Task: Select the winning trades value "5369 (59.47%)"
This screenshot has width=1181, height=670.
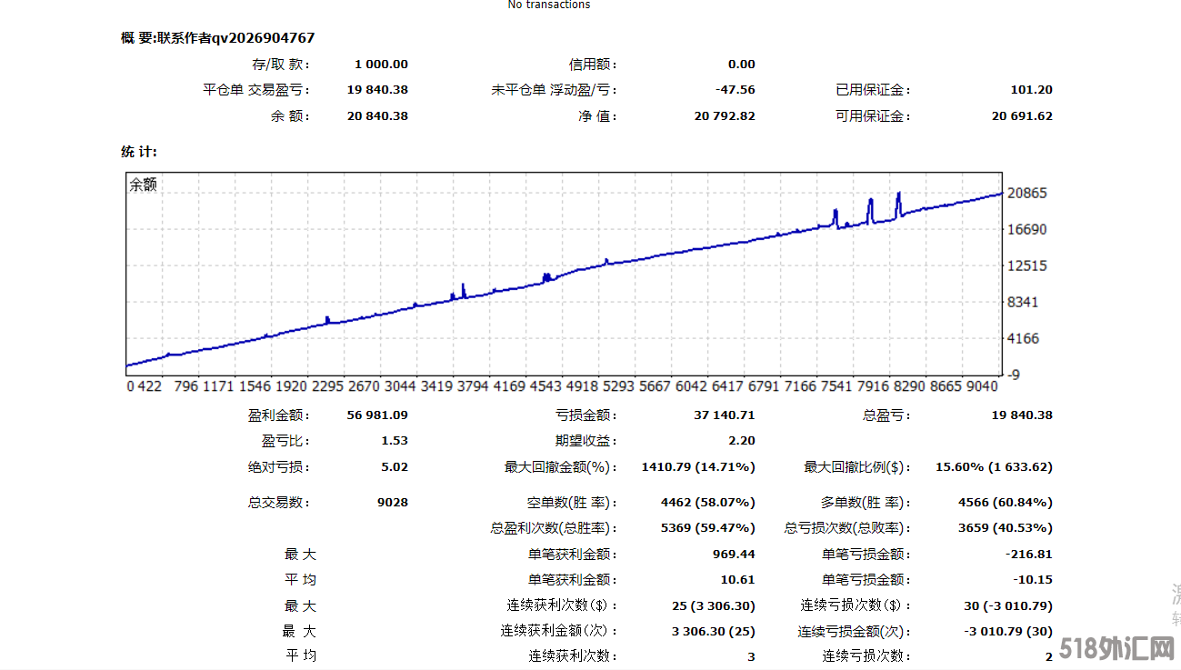Action: point(707,528)
